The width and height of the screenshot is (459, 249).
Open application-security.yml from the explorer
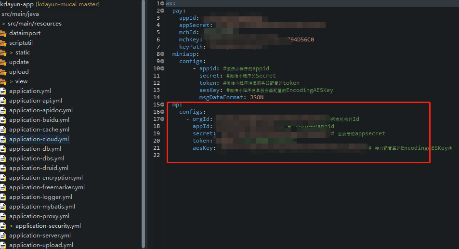(x=48, y=226)
